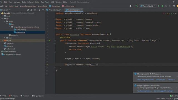Click the Expand All icon in Project panel
Screen dimensions: 178x100
point(31,10)
